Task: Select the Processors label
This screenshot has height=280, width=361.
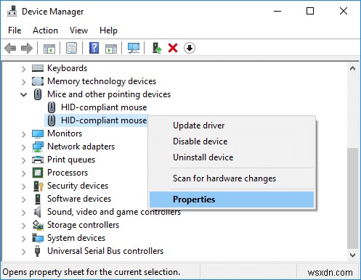Action: 68,173
